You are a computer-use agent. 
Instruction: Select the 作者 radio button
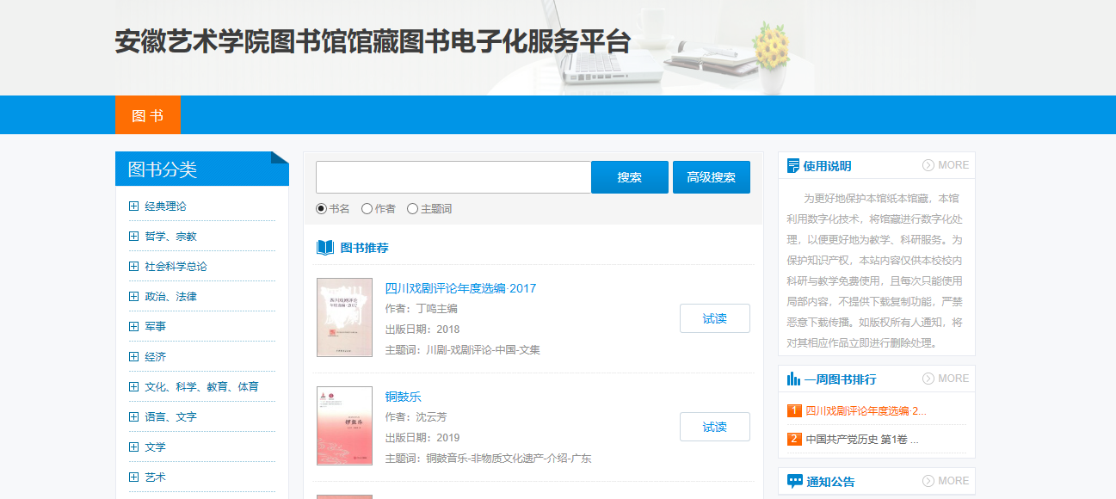367,208
